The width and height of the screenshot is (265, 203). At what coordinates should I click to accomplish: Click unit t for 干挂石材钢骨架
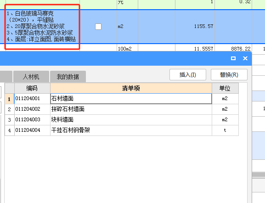click(x=225, y=130)
